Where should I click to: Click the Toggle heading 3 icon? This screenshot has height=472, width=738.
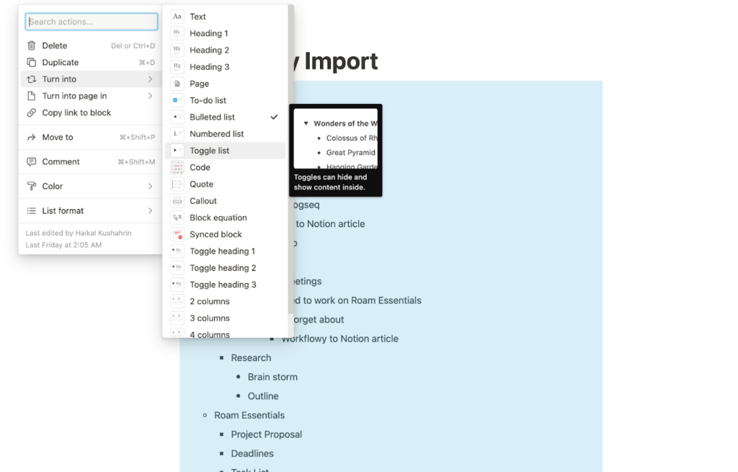[177, 285]
